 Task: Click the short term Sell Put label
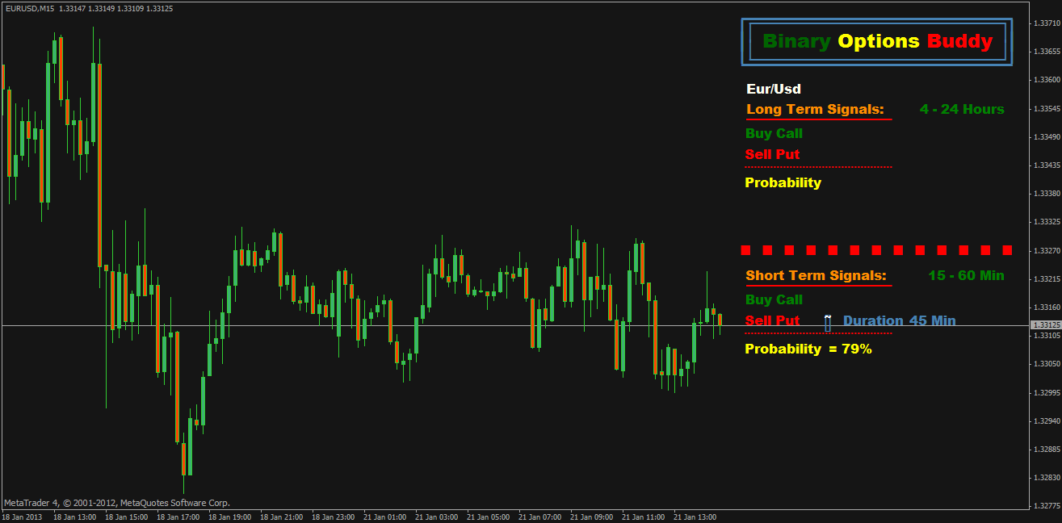click(773, 320)
